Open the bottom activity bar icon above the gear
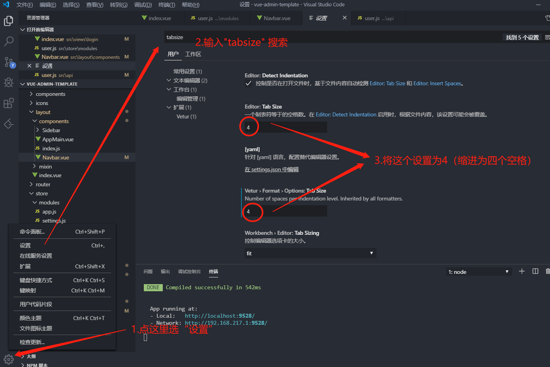Viewport: 550px width, 367px height. [8, 124]
